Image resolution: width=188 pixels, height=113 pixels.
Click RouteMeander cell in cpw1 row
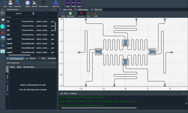[x=28, y=39]
